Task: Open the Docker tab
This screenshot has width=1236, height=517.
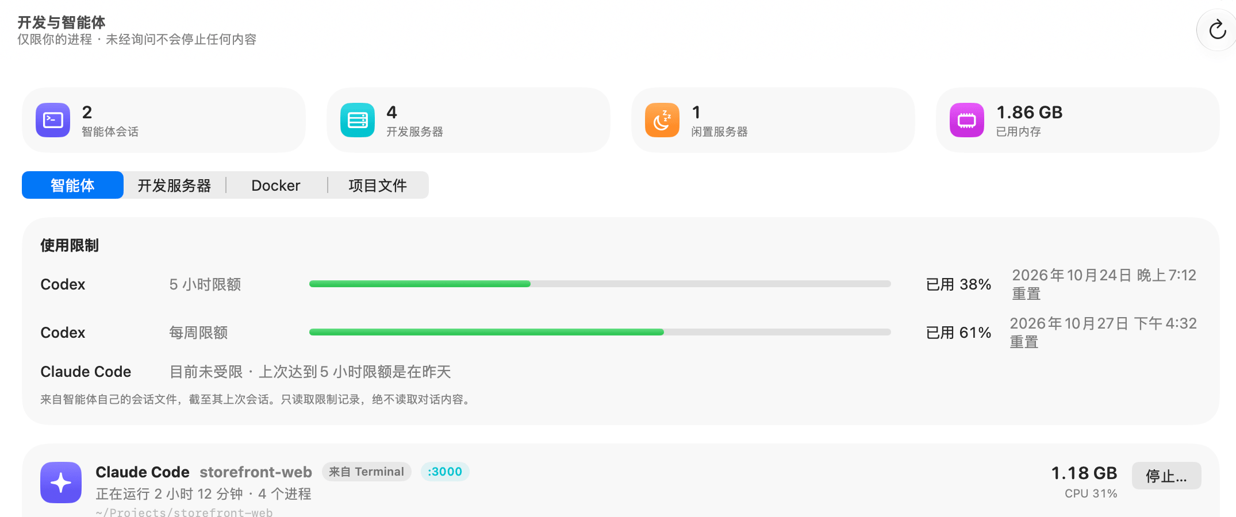Action: [x=276, y=185]
